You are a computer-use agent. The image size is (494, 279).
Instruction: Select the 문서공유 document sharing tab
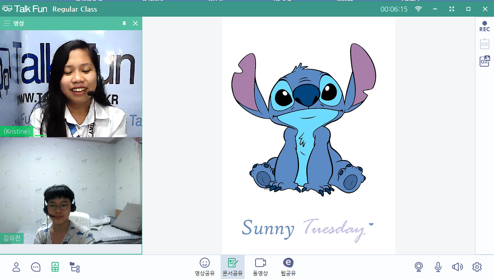233,267
